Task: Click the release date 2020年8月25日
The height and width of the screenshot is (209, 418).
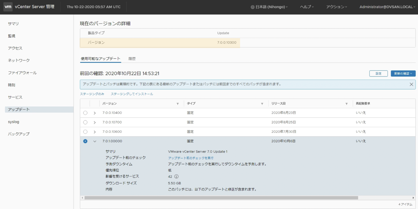Action: [283, 122]
